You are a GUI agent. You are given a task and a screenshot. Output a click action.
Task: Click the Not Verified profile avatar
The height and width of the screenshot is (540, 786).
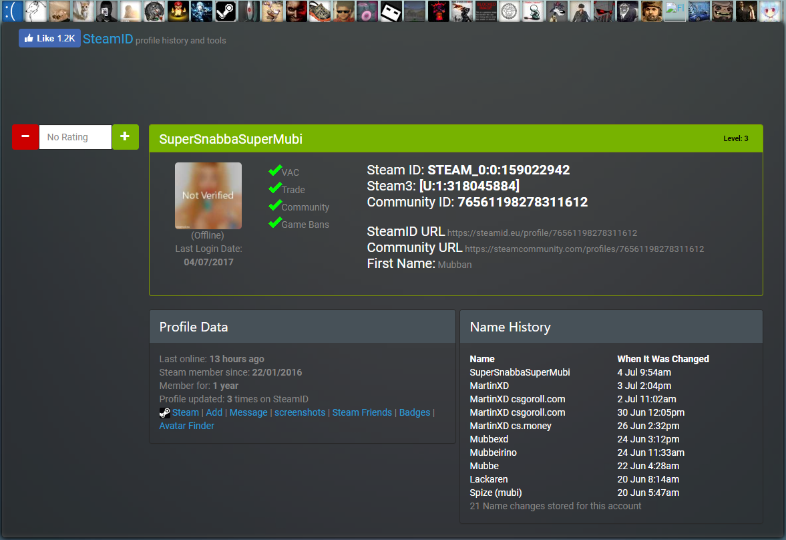point(208,196)
